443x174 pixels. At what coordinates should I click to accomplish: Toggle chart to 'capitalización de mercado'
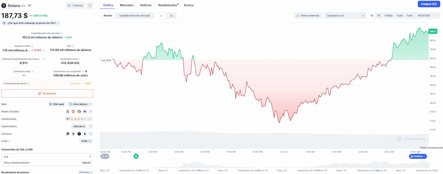click(135, 16)
